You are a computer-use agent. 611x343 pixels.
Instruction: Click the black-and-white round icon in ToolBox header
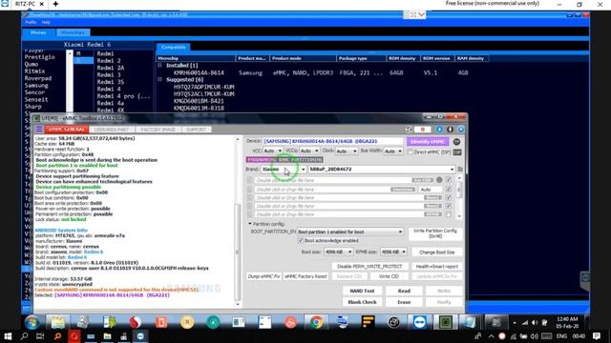(450, 130)
